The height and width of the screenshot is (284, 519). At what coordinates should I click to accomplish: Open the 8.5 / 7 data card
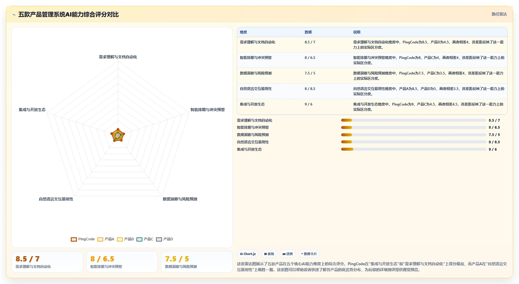coord(47,262)
